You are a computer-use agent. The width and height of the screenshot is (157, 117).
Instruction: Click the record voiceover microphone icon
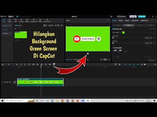[x=120, y=64]
